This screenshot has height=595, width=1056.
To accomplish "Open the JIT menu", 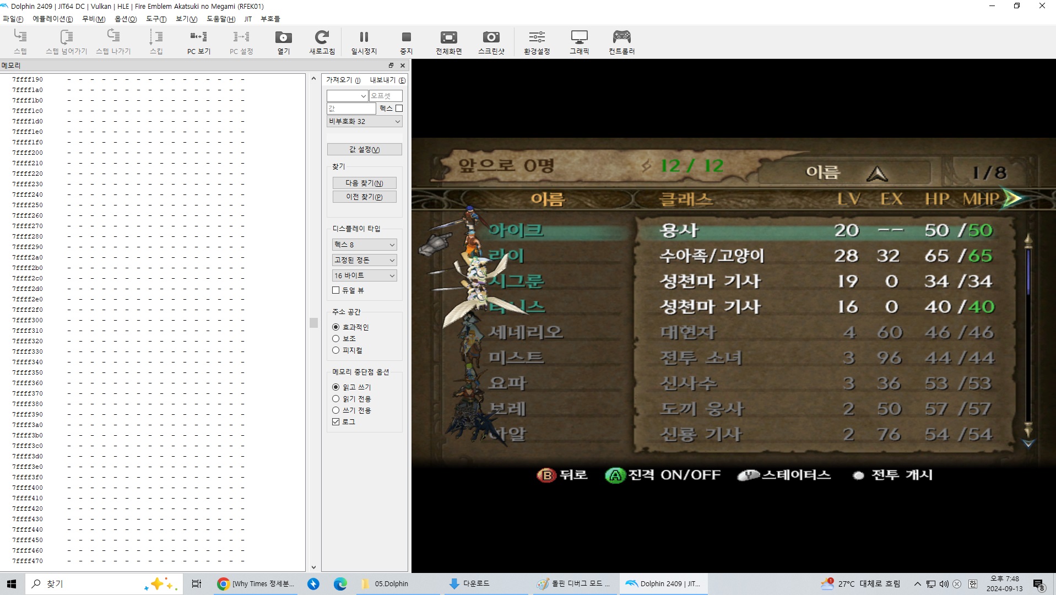I will pos(248,19).
